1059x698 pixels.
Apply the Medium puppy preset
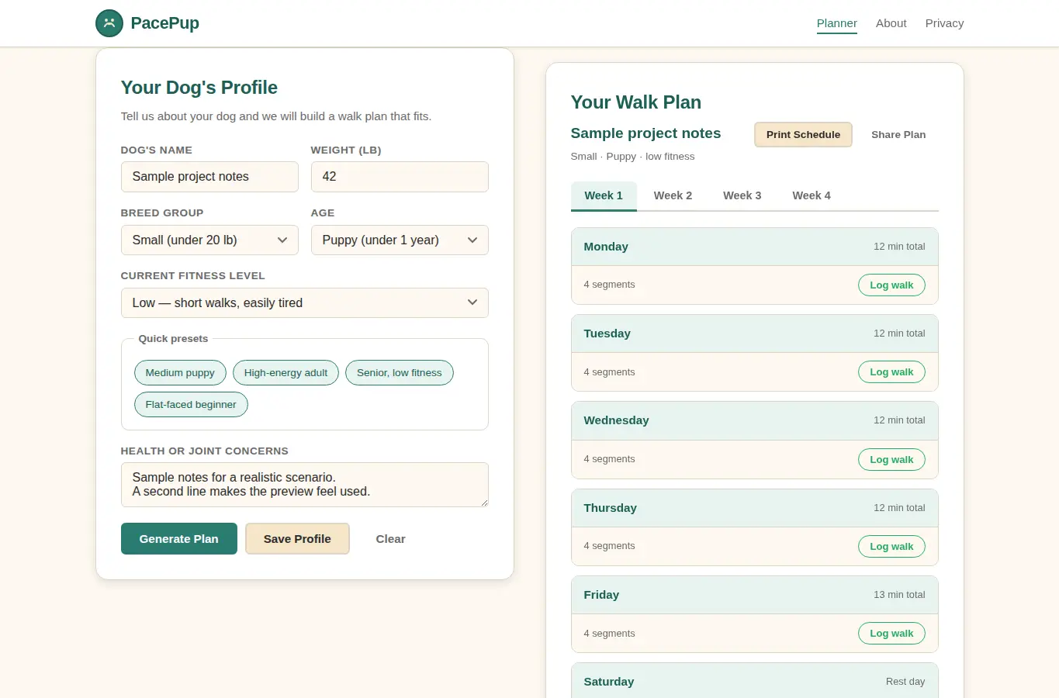pyautogui.click(x=180, y=373)
